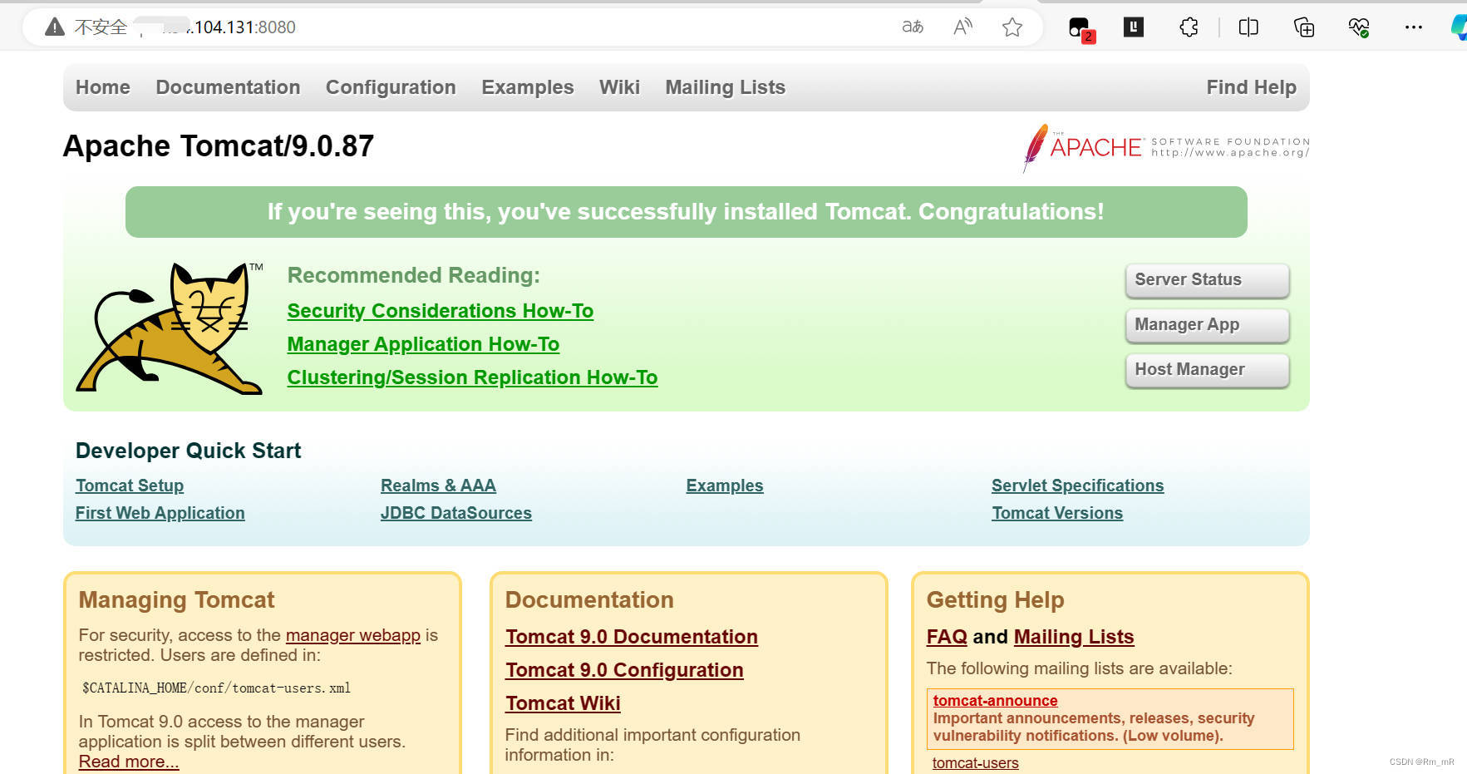
Task: Activate the Read aloud icon
Action: (962, 27)
